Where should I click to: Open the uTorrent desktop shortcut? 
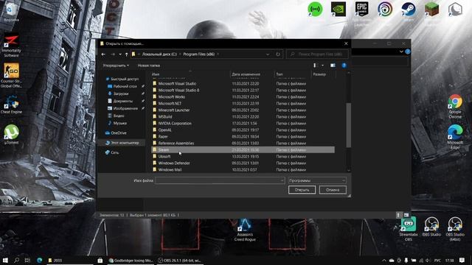coord(12,135)
